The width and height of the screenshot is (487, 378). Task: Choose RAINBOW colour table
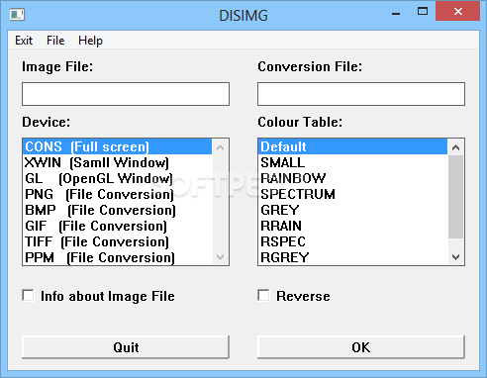click(x=352, y=178)
